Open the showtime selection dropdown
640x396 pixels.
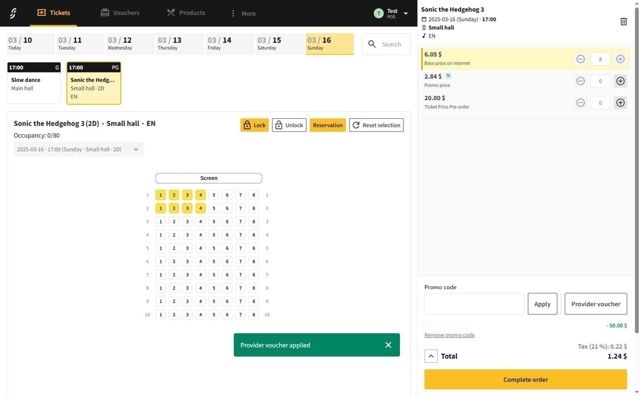click(78, 150)
